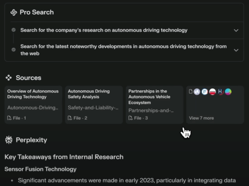The height and width of the screenshot is (186, 249).
Task: Click checkmark beside company's research step
Action: click(14, 30)
